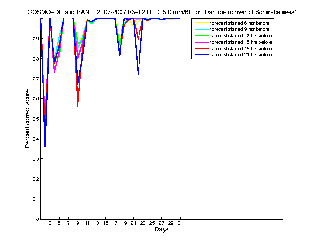Click y-axis tick label 0.6
The image size is (312, 246).
(x=35, y=99)
